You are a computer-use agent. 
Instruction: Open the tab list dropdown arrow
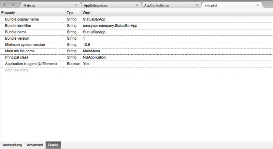[269, 5]
